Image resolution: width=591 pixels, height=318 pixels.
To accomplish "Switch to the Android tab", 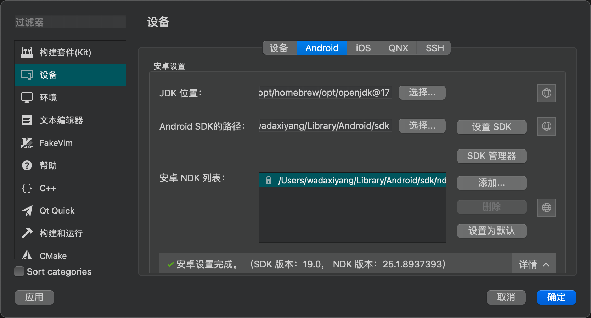I will tap(322, 48).
